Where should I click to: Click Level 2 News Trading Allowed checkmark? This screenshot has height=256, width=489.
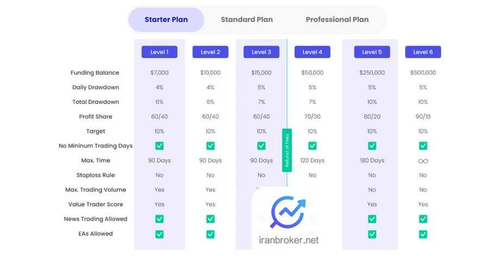coord(210,219)
